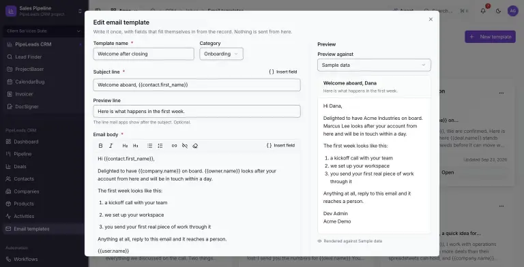Click the Sales Pipeline logo icon
This screenshot has height=267, width=524.
coord(11,11)
